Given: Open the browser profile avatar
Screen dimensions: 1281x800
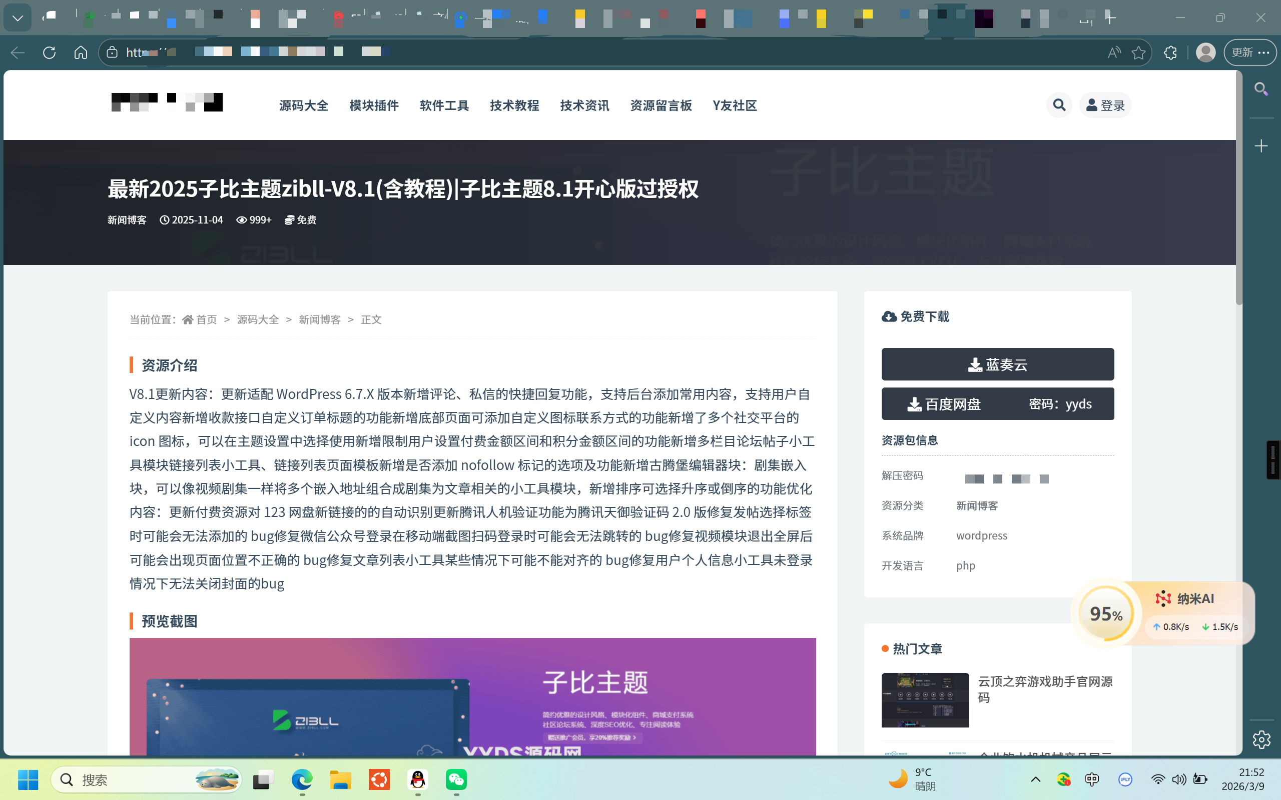Looking at the screenshot, I should 1205,52.
